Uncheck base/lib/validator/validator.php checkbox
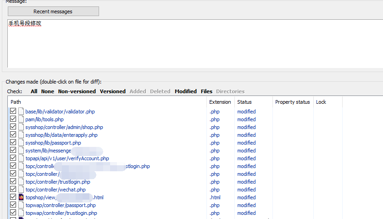The width and height of the screenshot is (383, 219). [13, 111]
